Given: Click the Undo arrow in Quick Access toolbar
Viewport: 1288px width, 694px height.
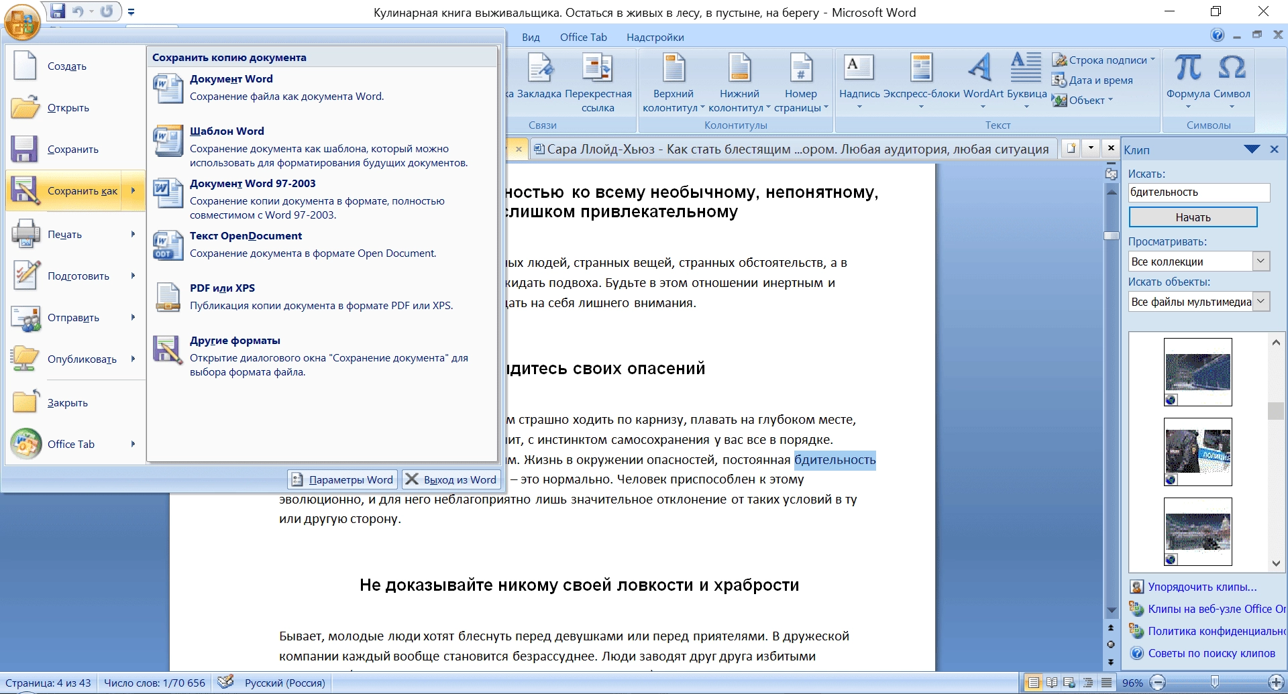Looking at the screenshot, I should tap(78, 11).
